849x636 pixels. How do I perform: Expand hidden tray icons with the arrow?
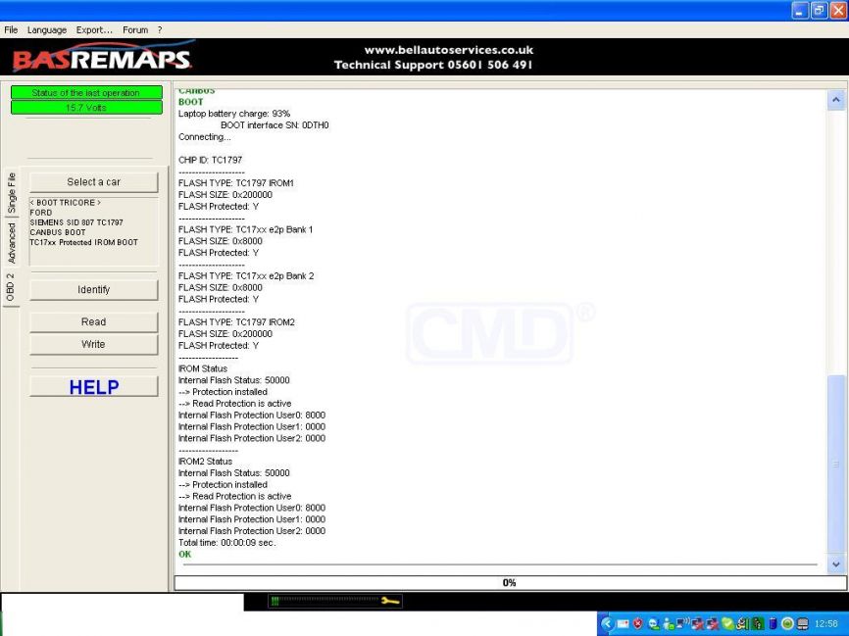click(608, 623)
